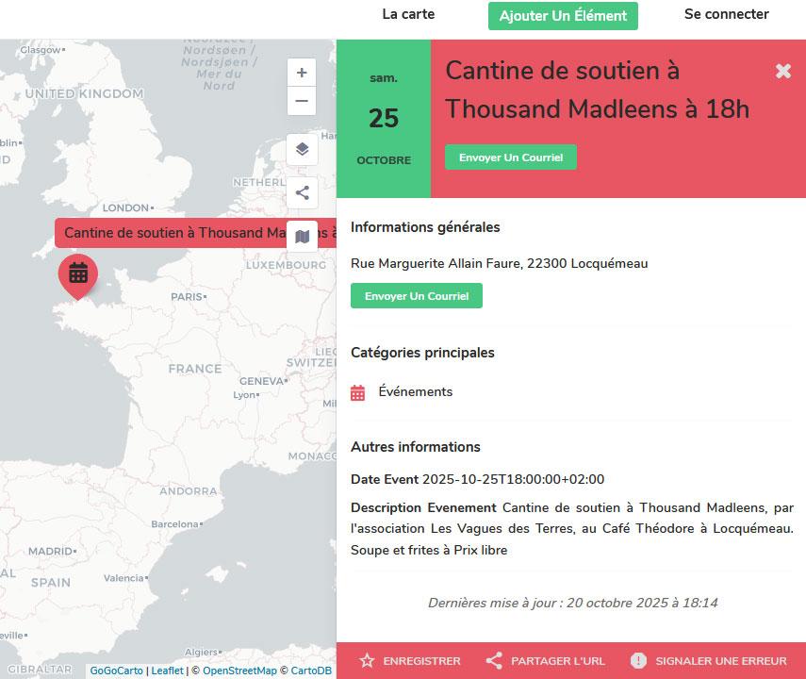Open the GoGoCarto attribution link
This screenshot has height=679, width=806.
point(116,671)
